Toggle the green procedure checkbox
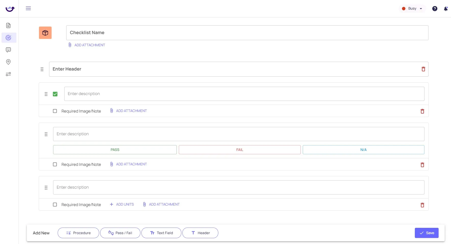Screen dimensions: 451x244 pyautogui.click(x=55, y=94)
